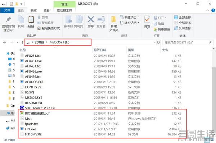Open Network in navigation pane

tap(10, 128)
